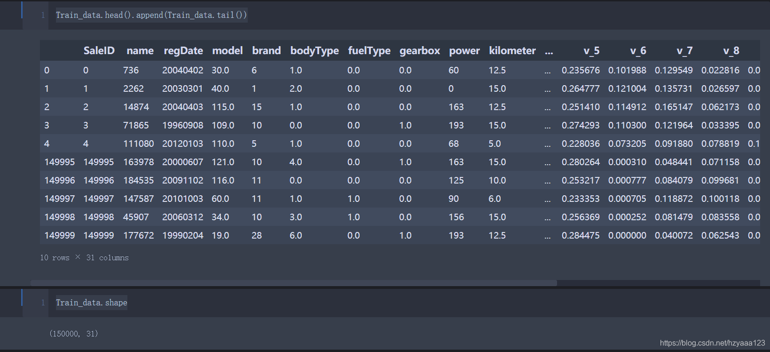
Task: Click the v_8 cell 0.083558
Action: click(720, 217)
